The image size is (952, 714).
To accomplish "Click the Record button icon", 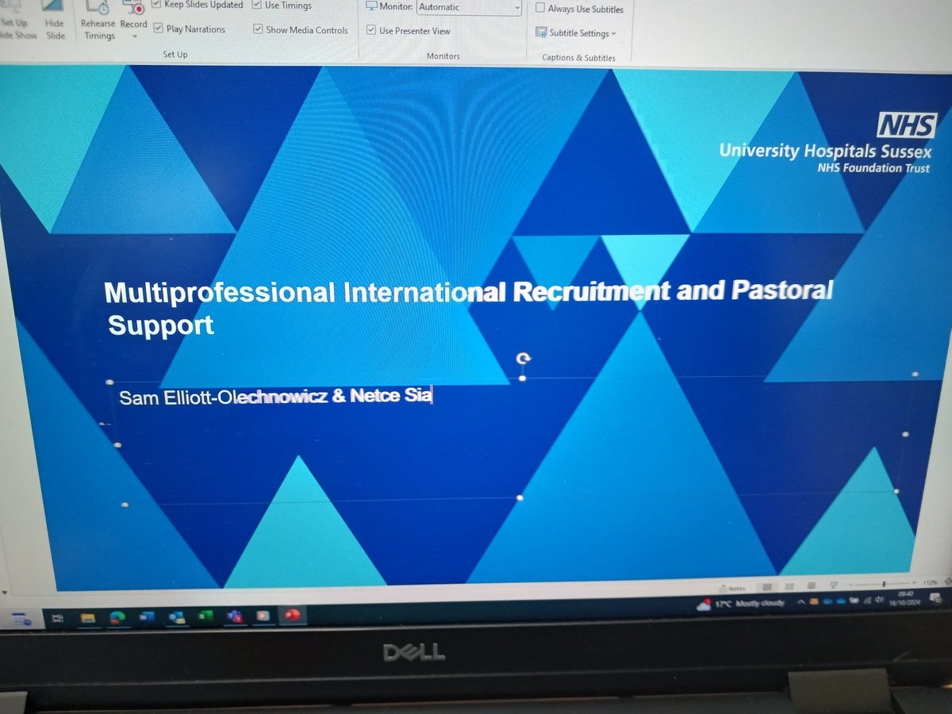I will point(135,8).
